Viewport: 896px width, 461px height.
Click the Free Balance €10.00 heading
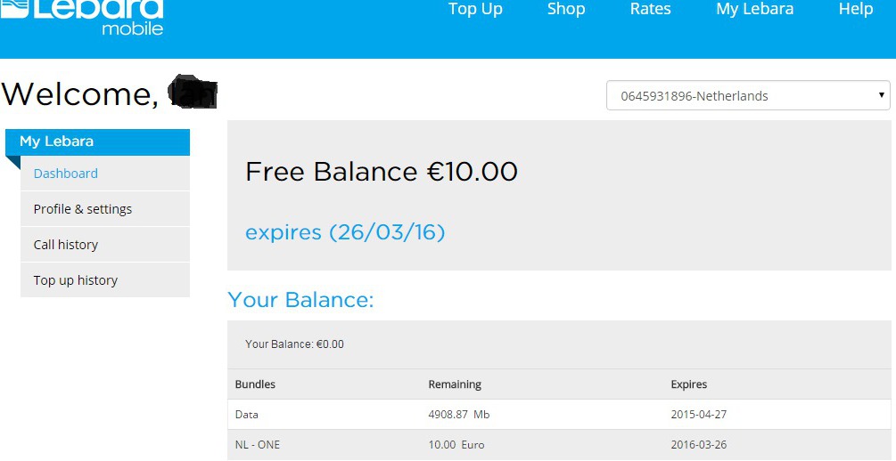[381, 172]
